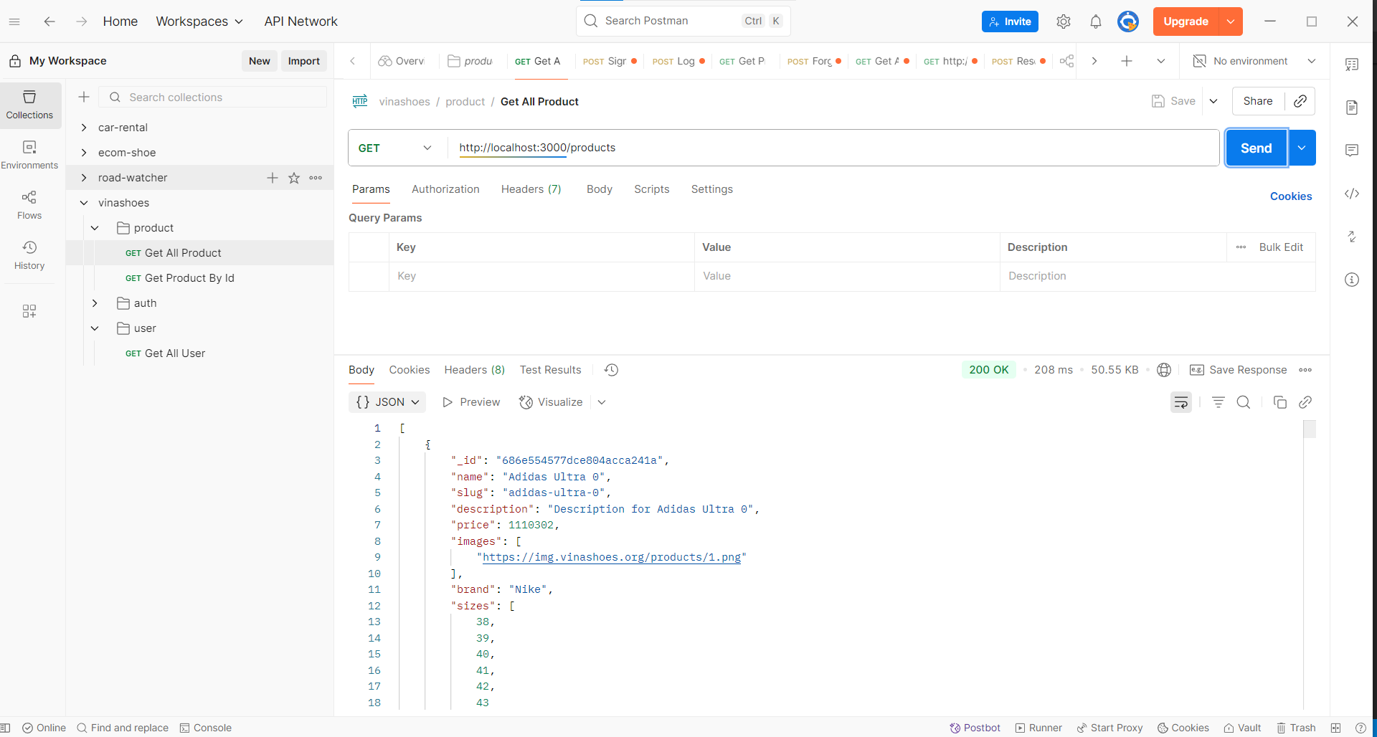Copy the response body with copy icon
The width and height of the screenshot is (1377, 737).
(1279, 402)
